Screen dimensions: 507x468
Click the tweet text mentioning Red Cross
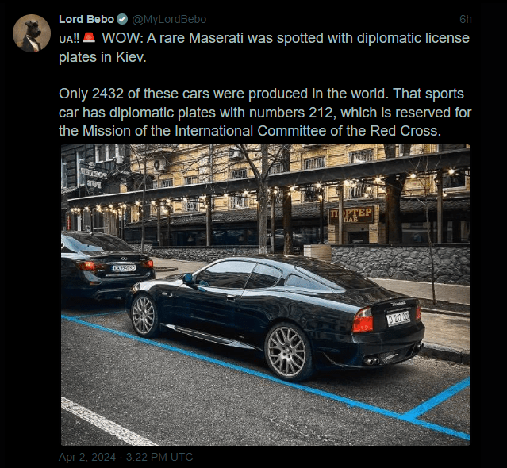pyautogui.click(x=264, y=112)
